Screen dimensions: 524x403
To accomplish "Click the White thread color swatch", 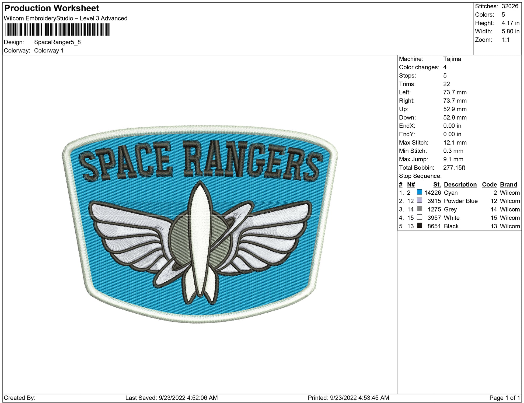I will pyautogui.click(x=419, y=217).
